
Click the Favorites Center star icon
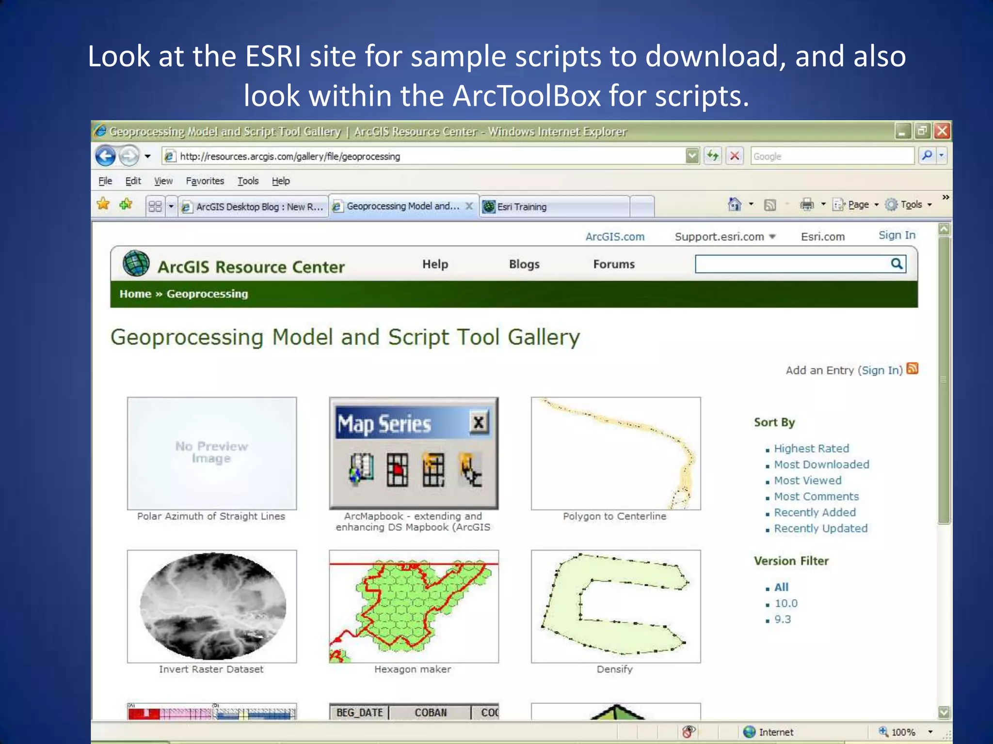click(x=103, y=204)
